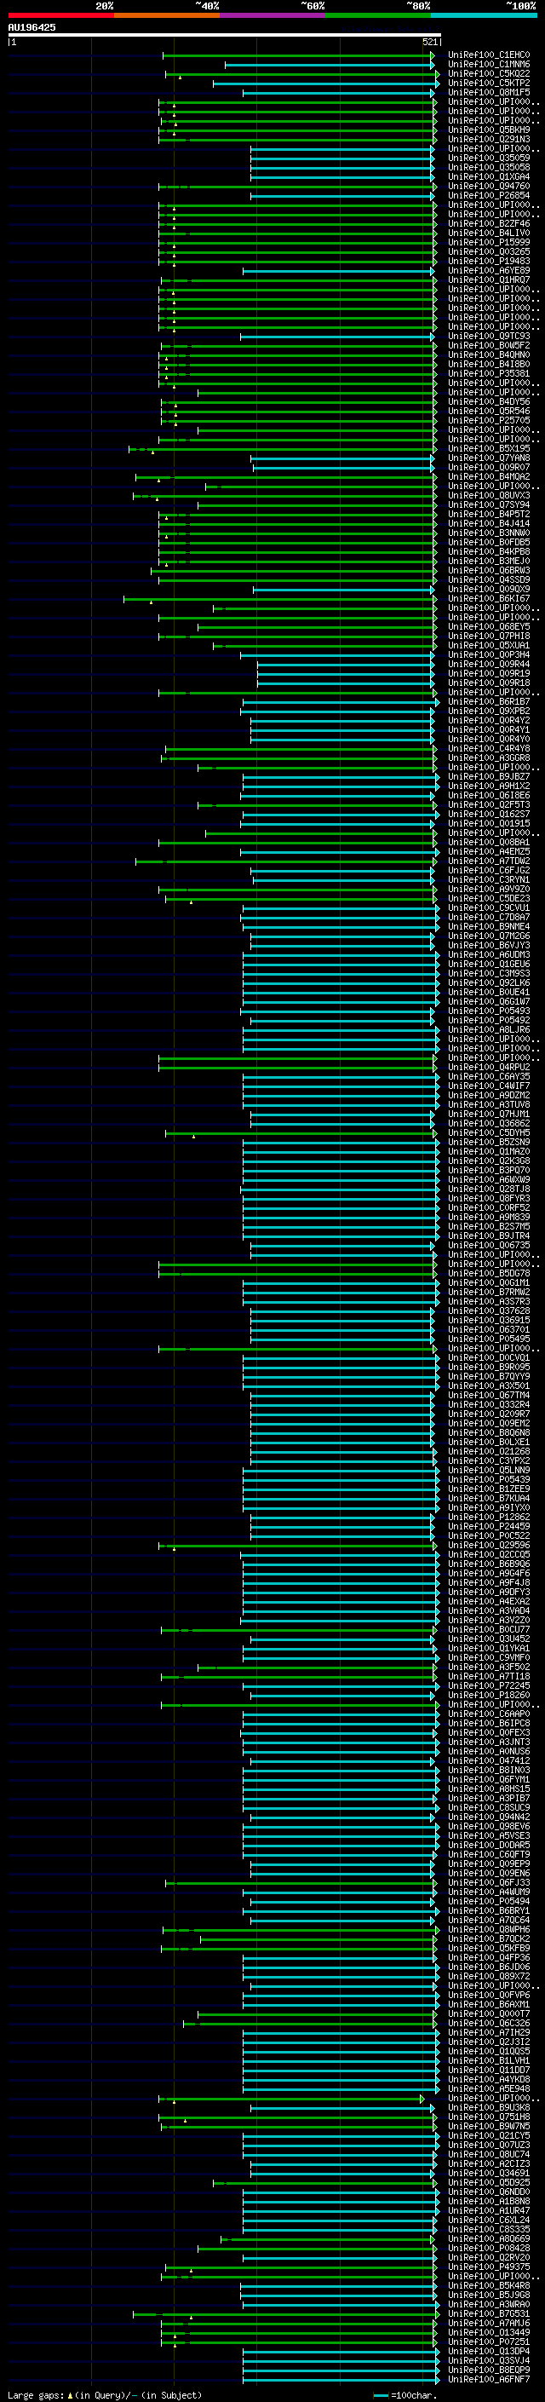Select hit label UniRef100_B0W5F2
Screen dimensions: 545x2402
point(489,346)
